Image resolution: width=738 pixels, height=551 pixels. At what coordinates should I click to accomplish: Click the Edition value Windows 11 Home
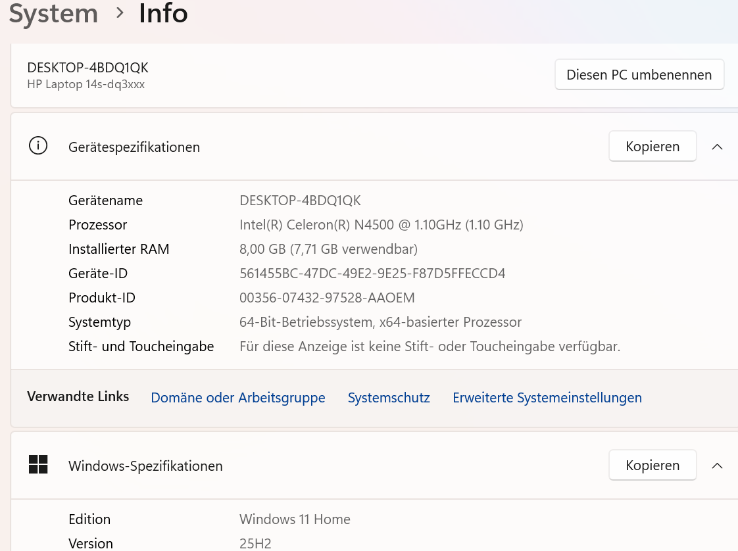tap(295, 519)
